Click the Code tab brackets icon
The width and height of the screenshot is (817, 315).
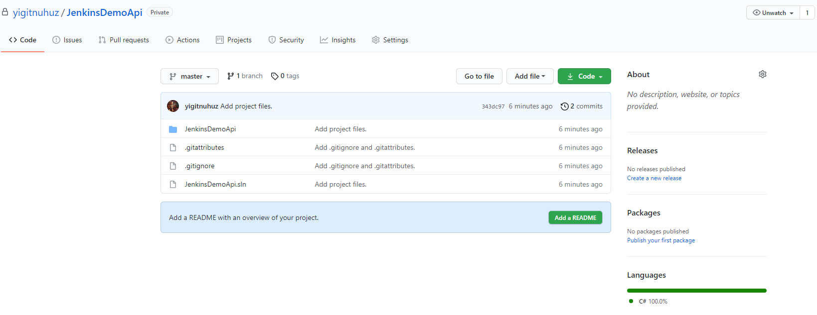tap(13, 40)
